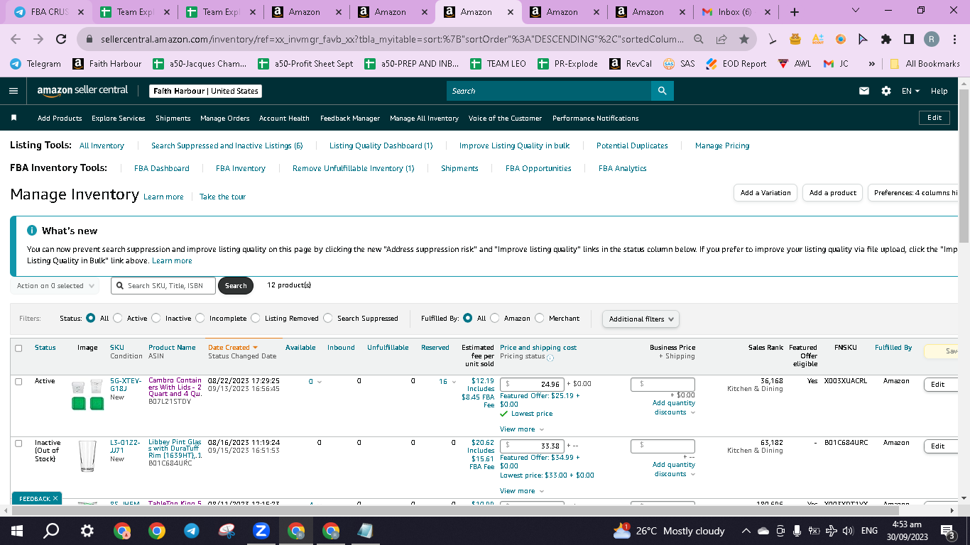
Task: Open the Manage Orders menu
Action: point(224,118)
